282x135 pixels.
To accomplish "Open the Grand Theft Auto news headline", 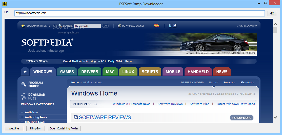I will [x=98, y=61].
